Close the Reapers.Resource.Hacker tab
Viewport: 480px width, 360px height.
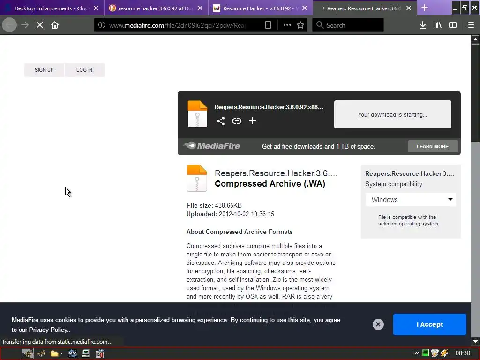[x=409, y=8]
